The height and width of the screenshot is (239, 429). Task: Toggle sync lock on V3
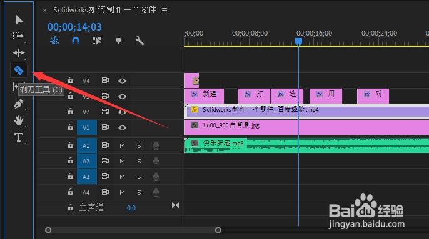[x=105, y=96]
